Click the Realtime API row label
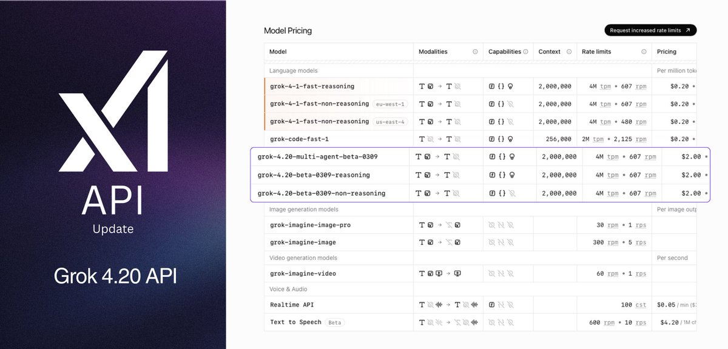The width and height of the screenshot is (728, 349). click(x=292, y=305)
